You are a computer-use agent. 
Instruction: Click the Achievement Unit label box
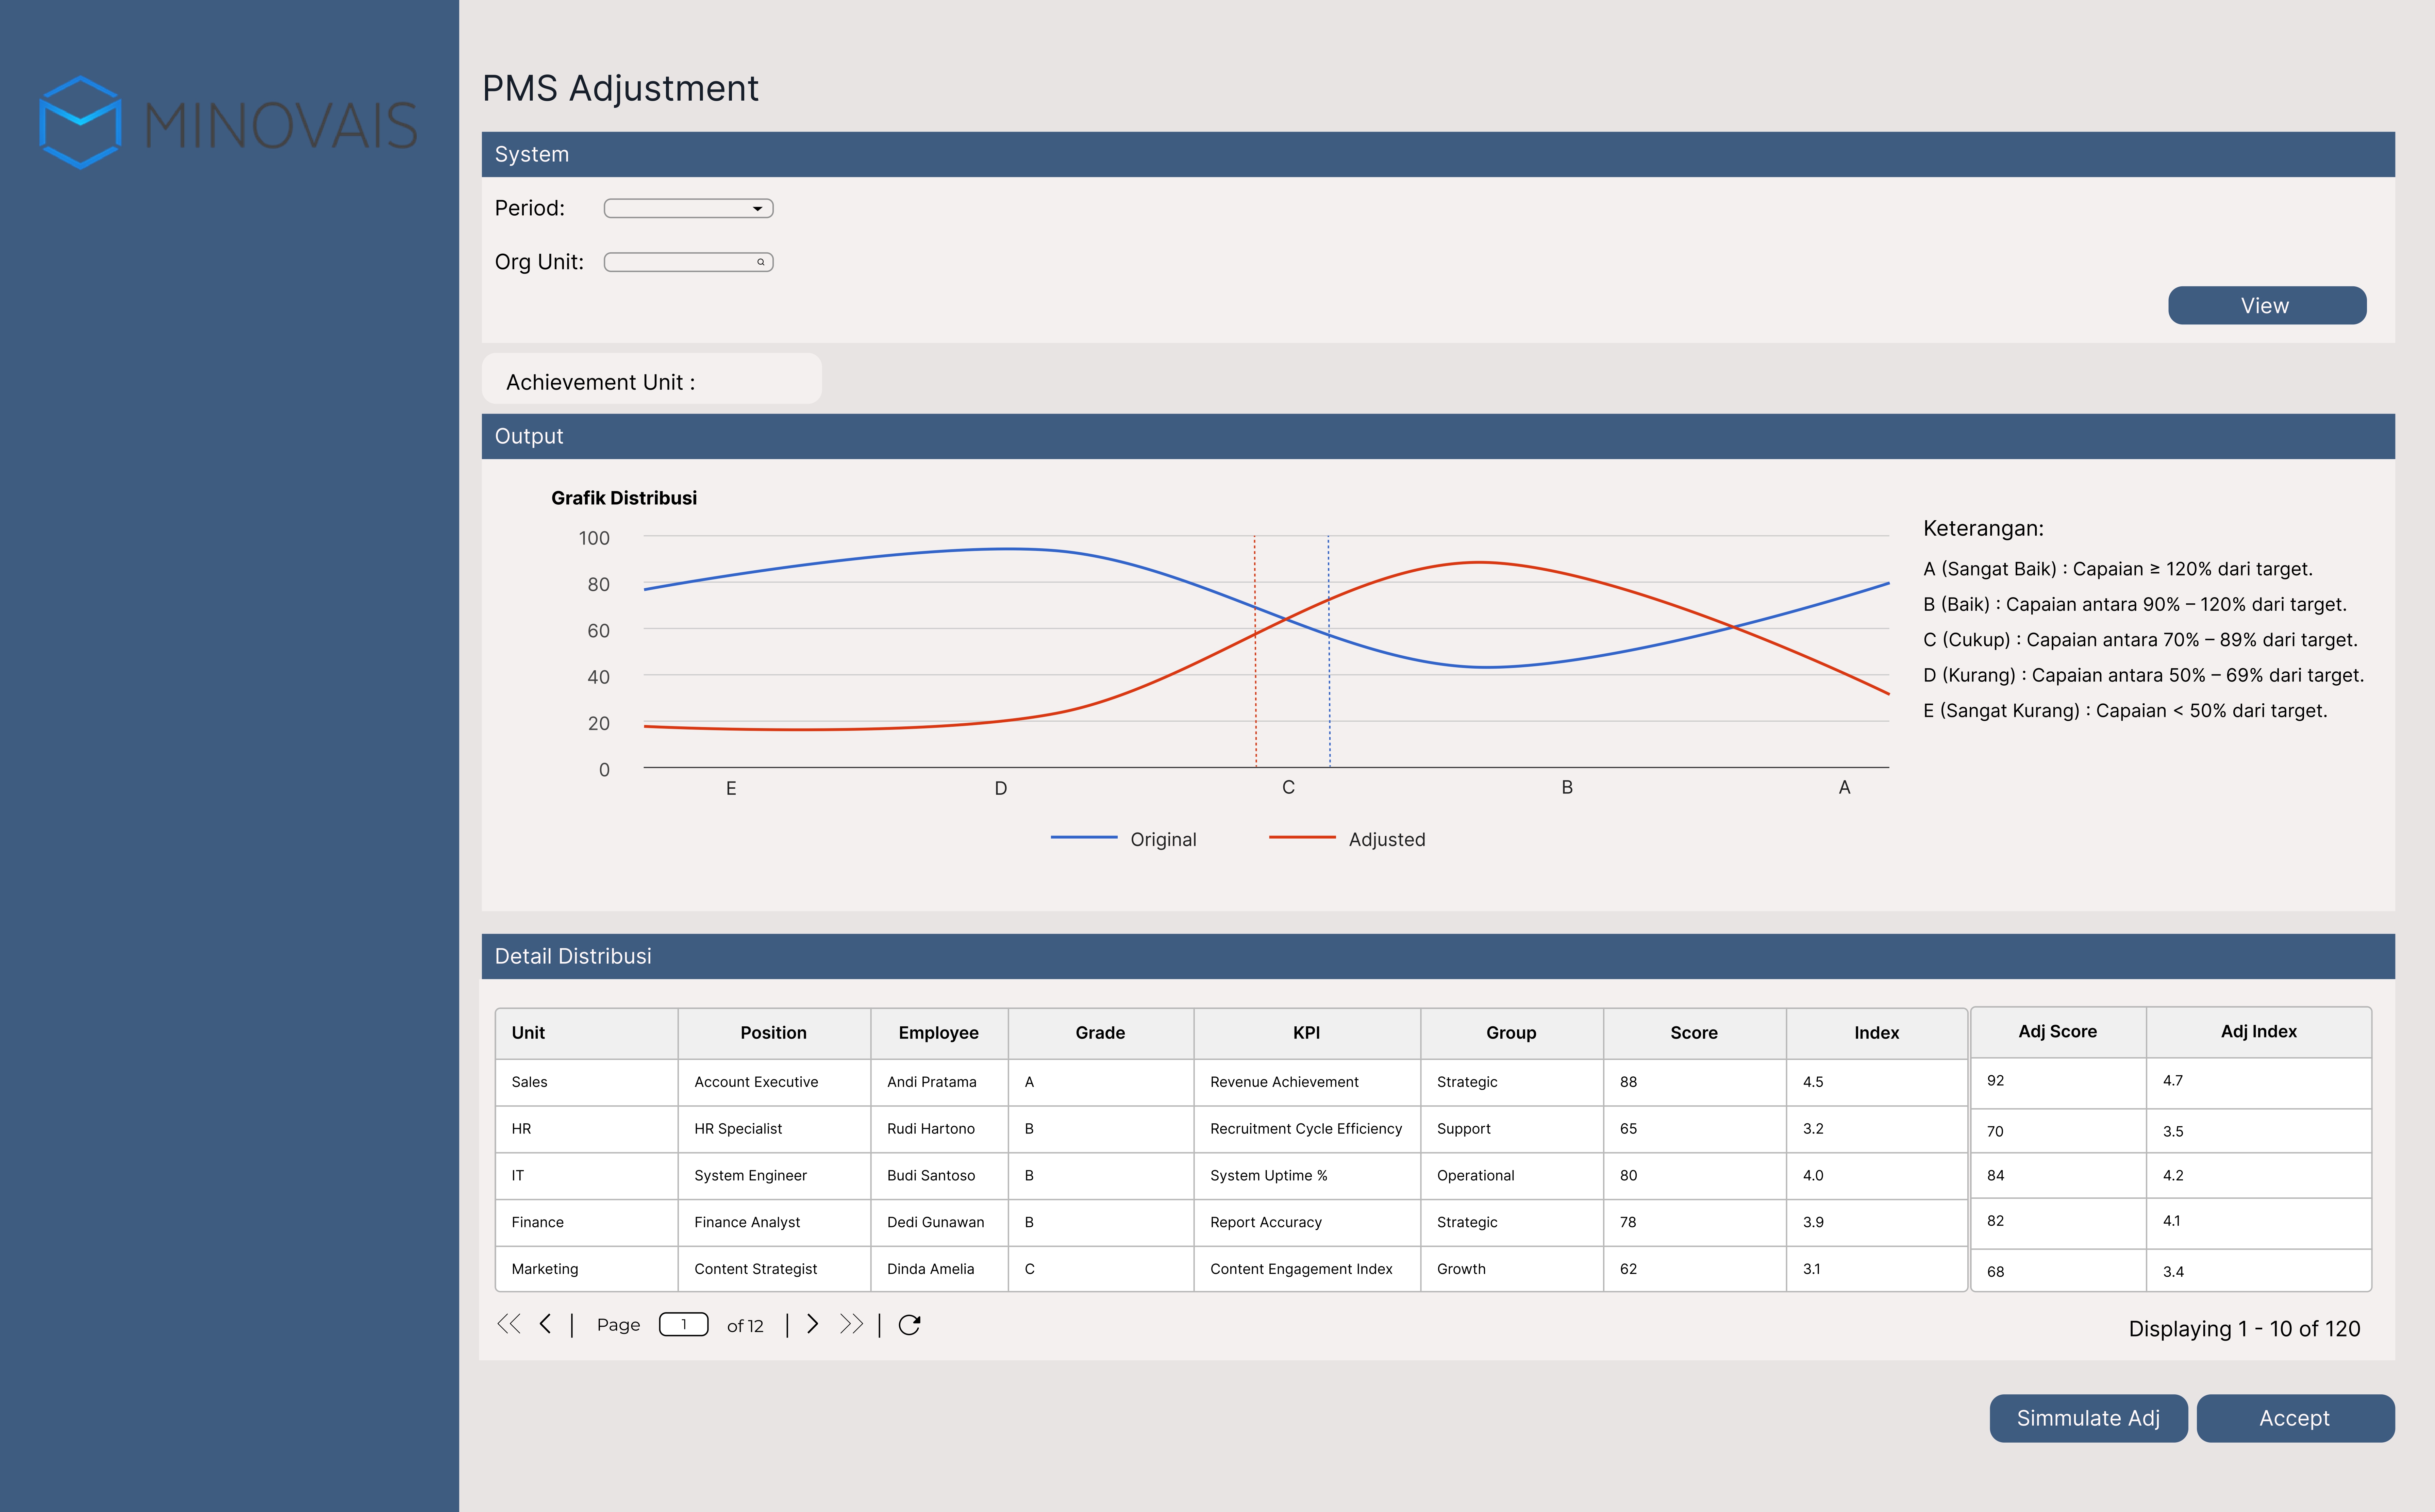[x=652, y=379]
